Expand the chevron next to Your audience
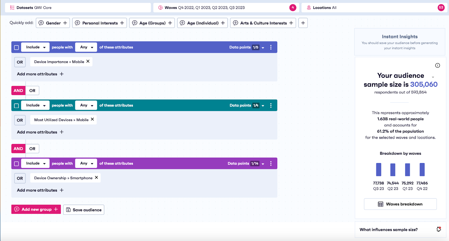Image resolution: width=449 pixels, height=241 pixels. pyautogui.click(x=433, y=77)
